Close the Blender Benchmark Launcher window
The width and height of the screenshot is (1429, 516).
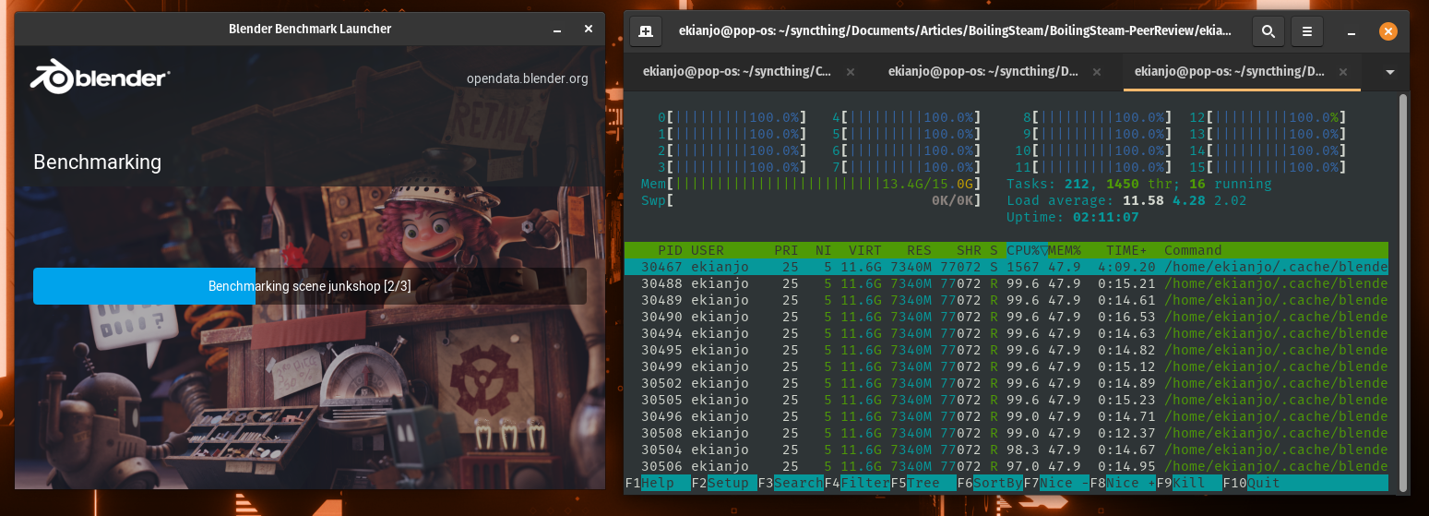point(589,30)
